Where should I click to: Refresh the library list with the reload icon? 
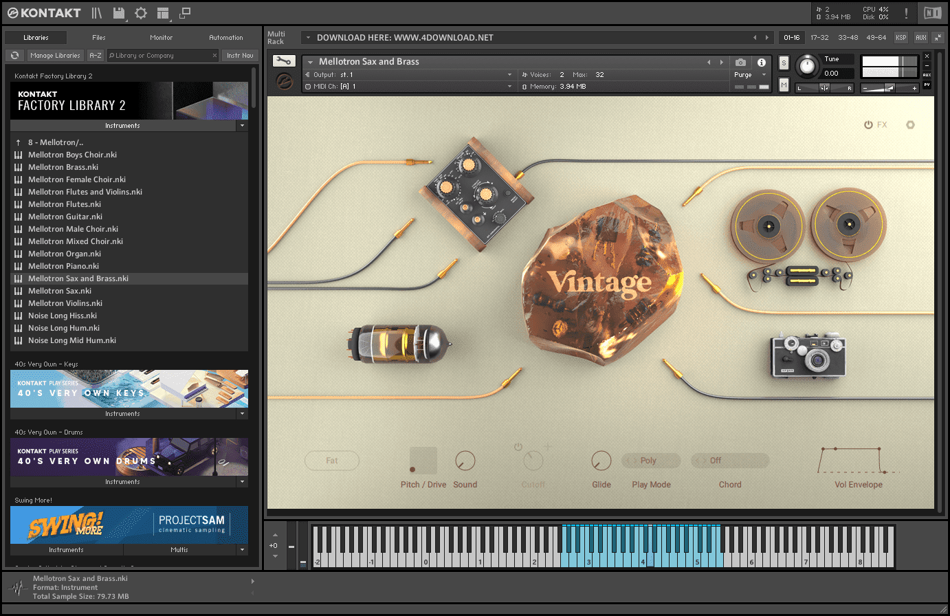pyautogui.click(x=14, y=56)
